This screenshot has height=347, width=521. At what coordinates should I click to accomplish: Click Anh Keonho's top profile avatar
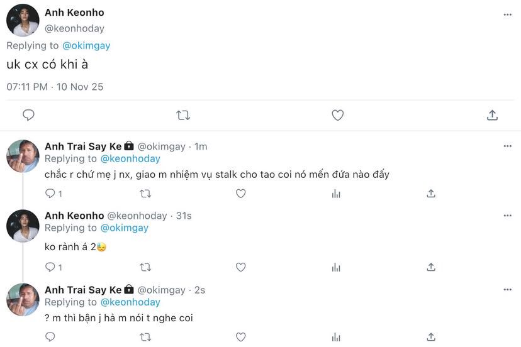point(23,21)
